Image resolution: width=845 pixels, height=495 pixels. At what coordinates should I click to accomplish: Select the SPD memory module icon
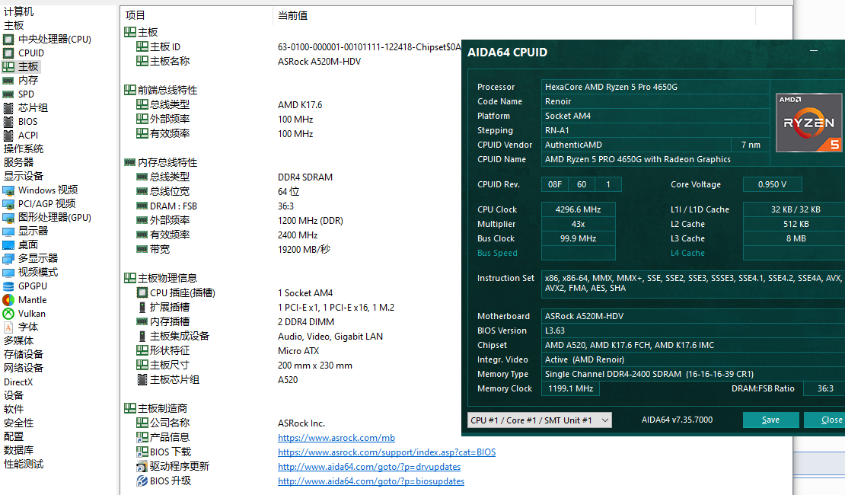coord(8,94)
